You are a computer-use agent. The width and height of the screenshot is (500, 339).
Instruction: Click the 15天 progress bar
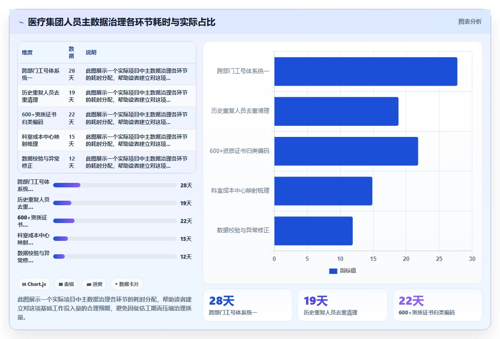115,239
